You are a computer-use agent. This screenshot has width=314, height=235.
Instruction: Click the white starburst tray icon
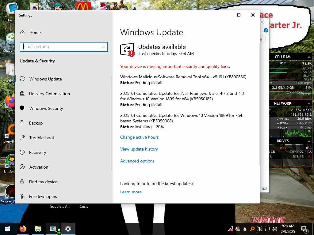[259, 229]
